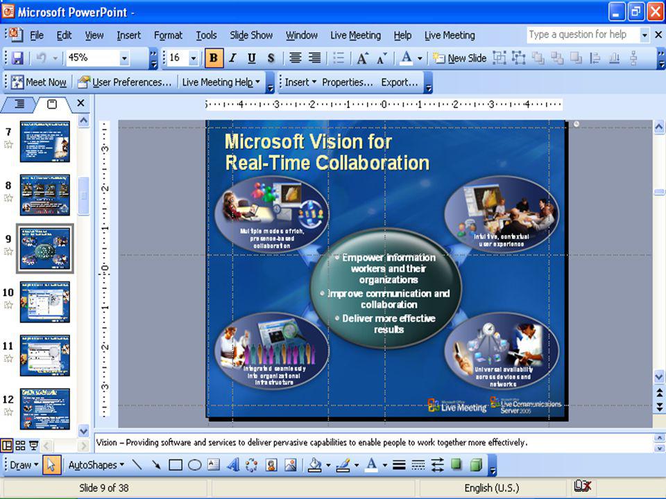Insert a diagram or organization chart
The width and height of the screenshot is (666, 499).
point(252,465)
